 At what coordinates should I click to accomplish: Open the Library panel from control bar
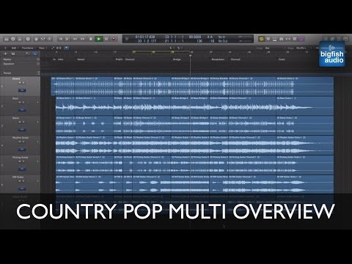7,39
